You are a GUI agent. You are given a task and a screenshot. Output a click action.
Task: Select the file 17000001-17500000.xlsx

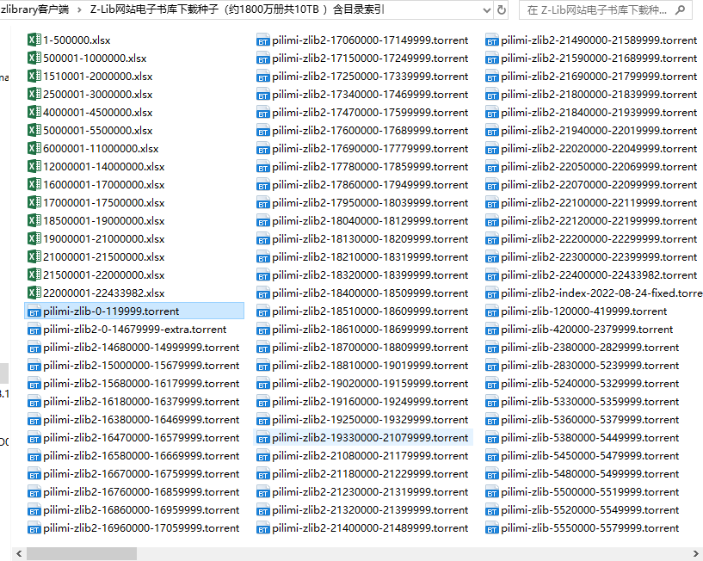tap(103, 203)
